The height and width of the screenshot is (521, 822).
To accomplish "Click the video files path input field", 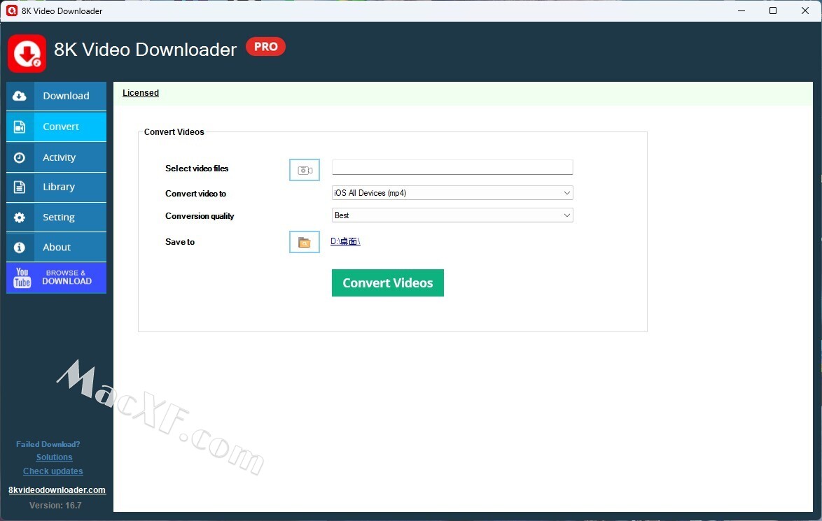I will [452, 167].
